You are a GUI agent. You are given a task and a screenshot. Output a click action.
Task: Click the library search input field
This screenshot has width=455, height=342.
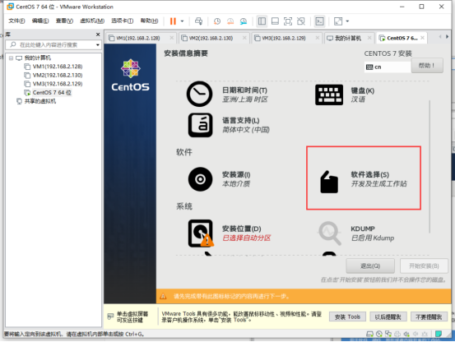point(53,45)
